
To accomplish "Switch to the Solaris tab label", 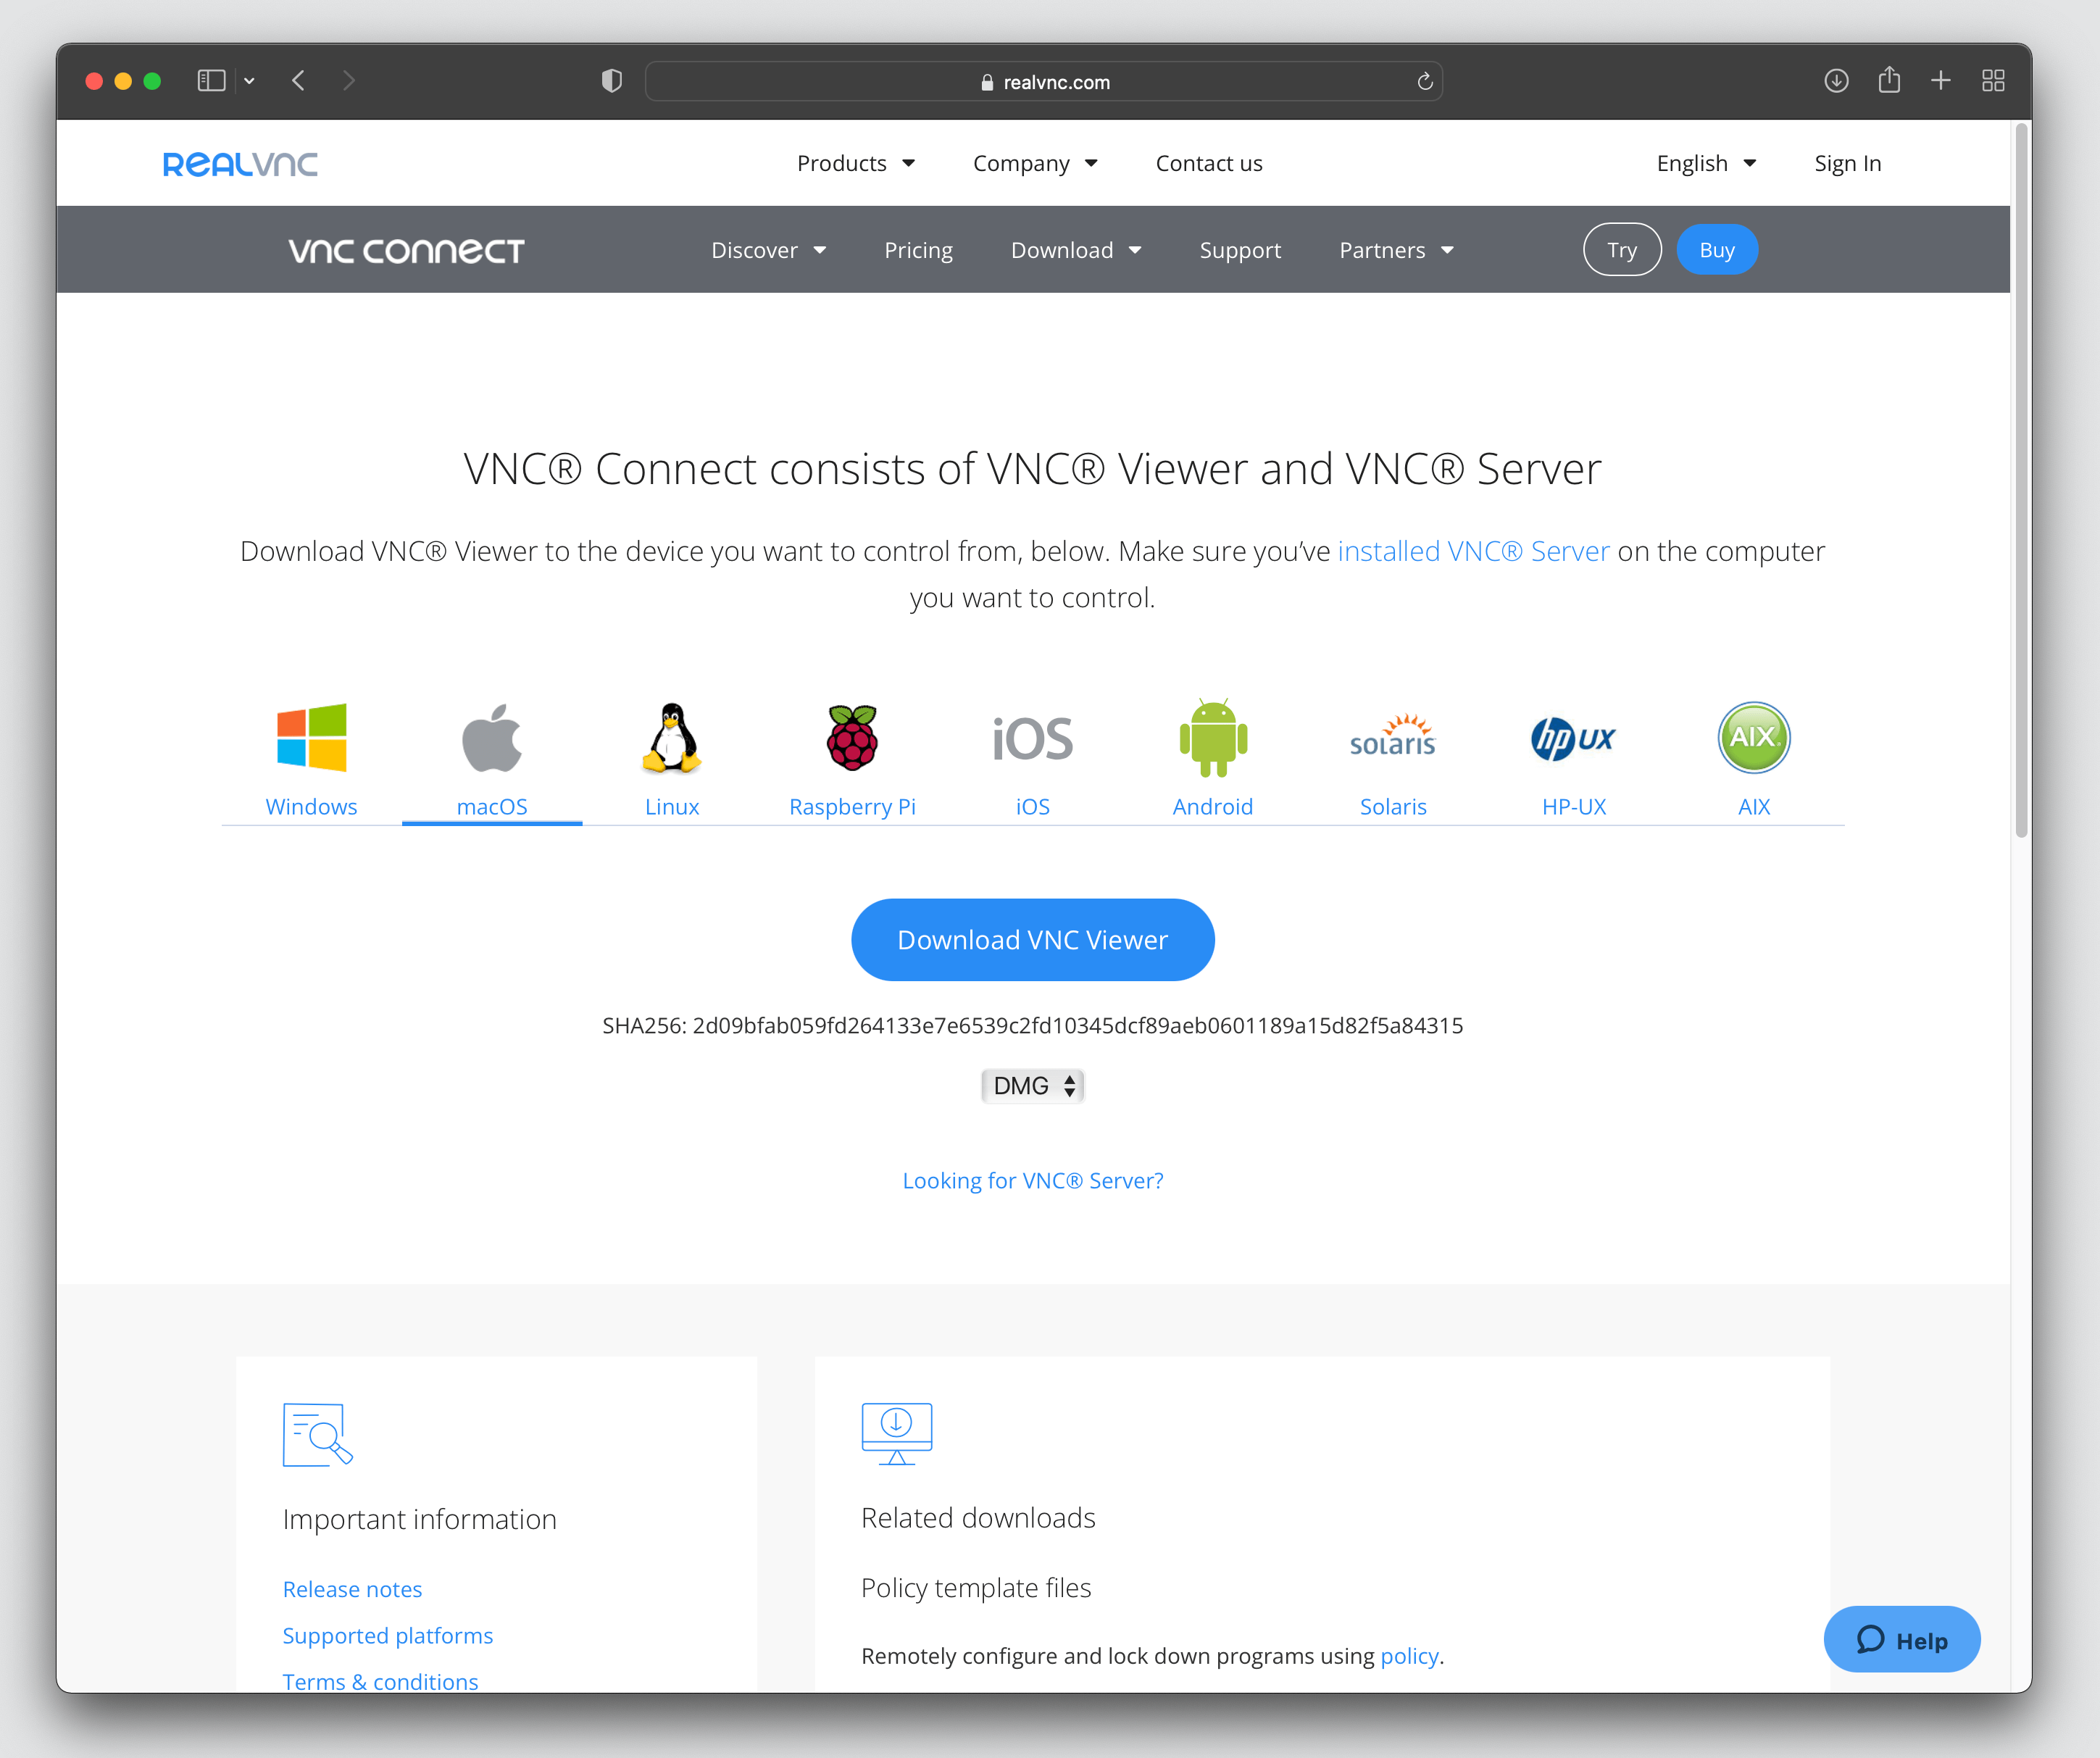I will click(1393, 807).
